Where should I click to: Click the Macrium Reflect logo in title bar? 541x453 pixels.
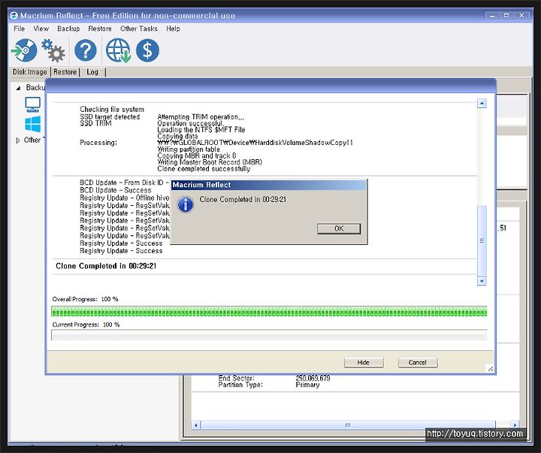(14, 16)
